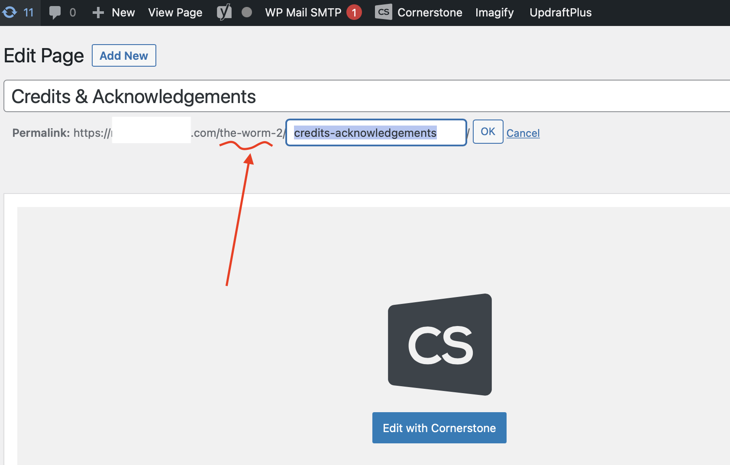Image resolution: width=730 pixels, height=465 pixels.
Task: Confirm the permalink with OK button
Action: pyautogui.click(x=488, y=132)
